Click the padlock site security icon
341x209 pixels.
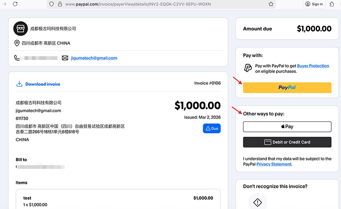pos(61,4)
